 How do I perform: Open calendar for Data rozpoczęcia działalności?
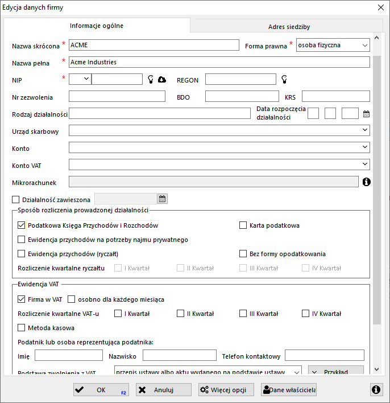[x=366, y=114]
